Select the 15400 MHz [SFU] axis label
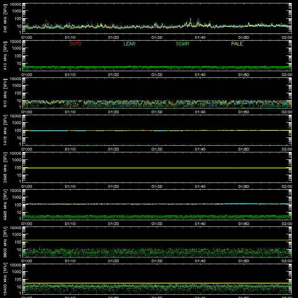Screen dimensions: 298x298 [5, 279]
